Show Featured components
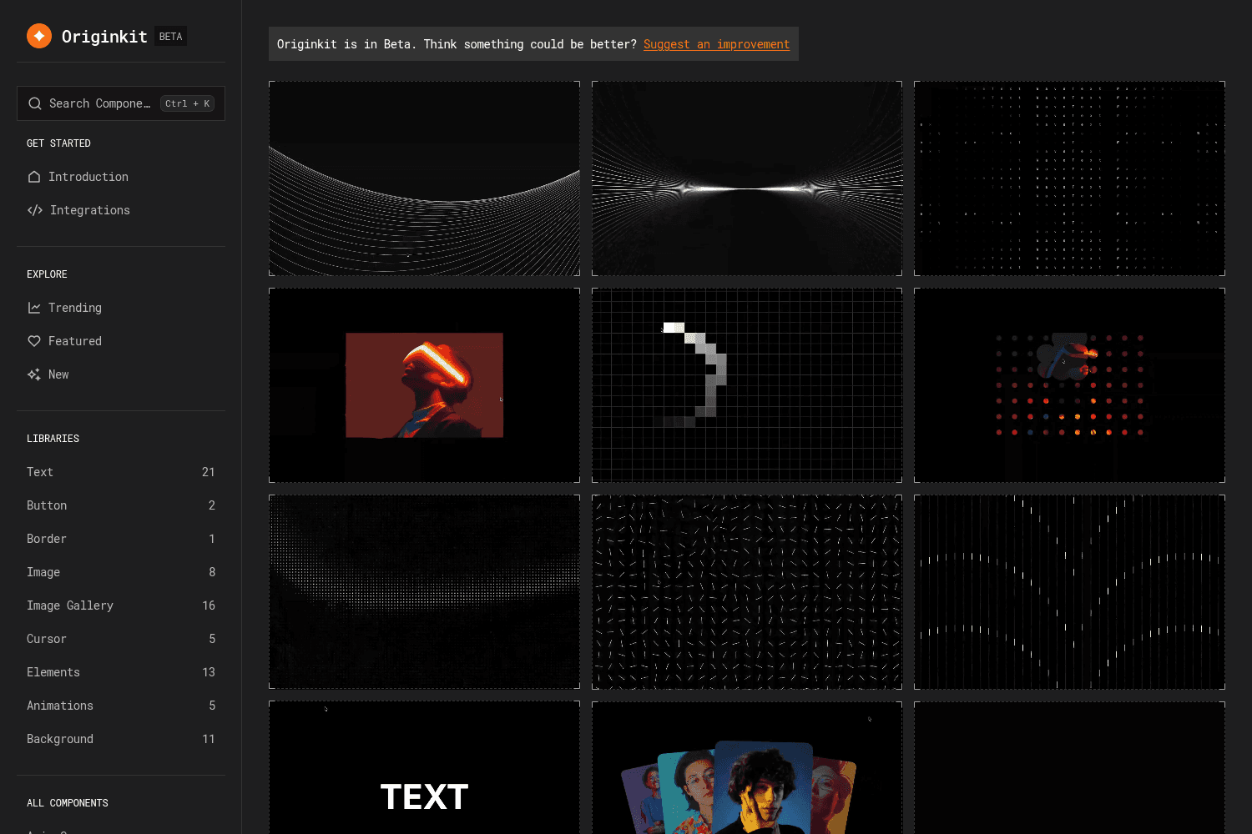The height and width of the screenshot is (834, 1252). tap(121, 341)
